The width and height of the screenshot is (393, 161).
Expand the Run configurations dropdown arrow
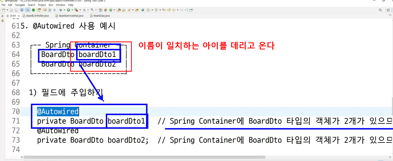72,10
